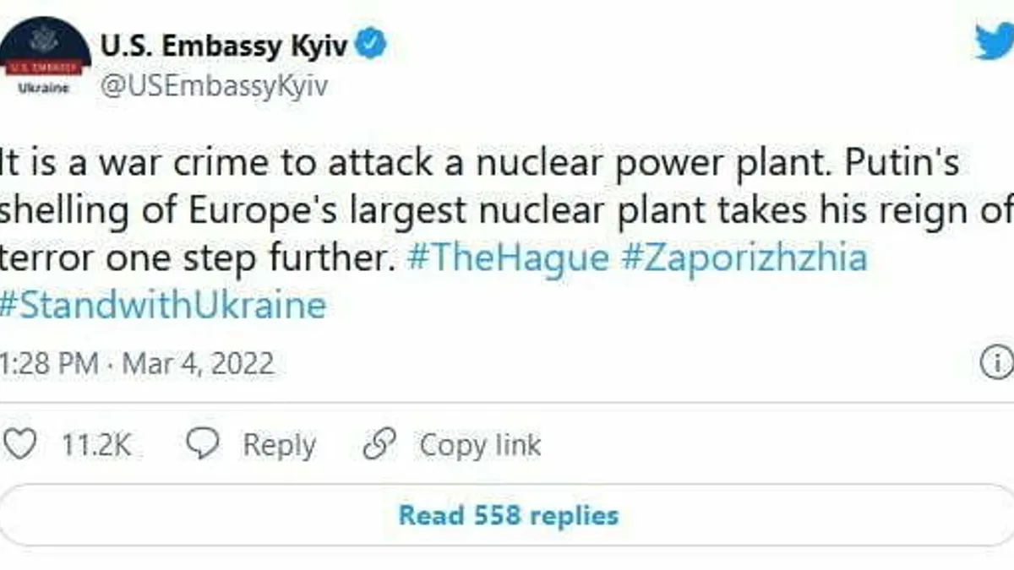
Task: Click the reply speech bubble icon
Action: (x=202, y=444)
